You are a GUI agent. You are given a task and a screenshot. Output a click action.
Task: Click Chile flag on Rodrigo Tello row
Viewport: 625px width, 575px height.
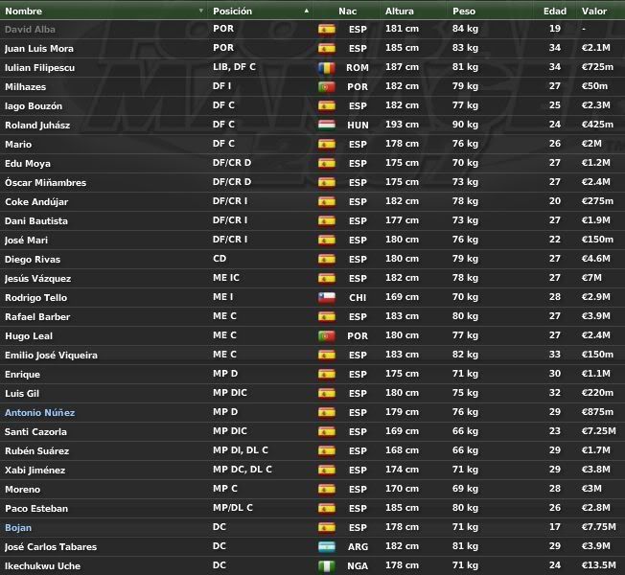coord(327,298)
